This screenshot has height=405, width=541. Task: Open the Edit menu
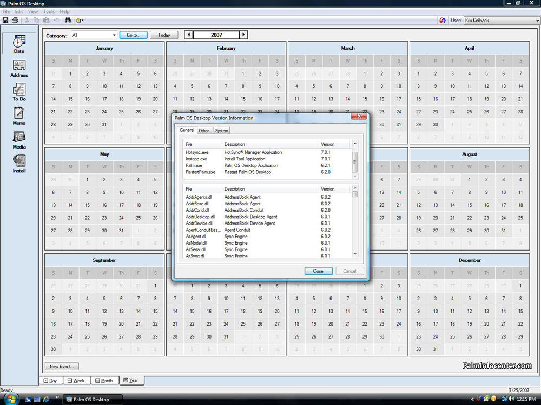(18, 11)
